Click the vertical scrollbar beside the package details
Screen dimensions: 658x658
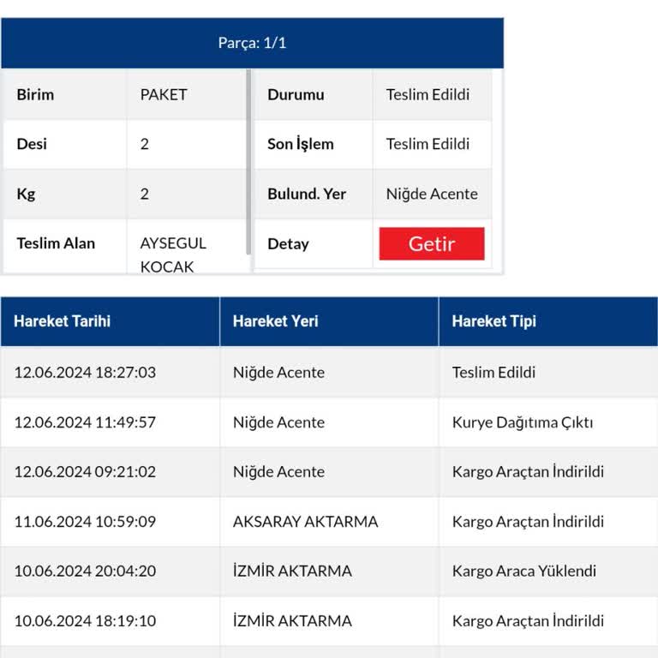[249, 163]
